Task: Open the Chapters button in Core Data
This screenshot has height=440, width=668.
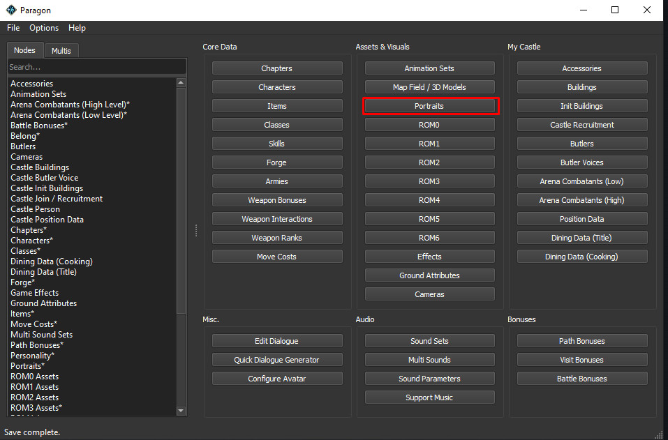Action: point(277,68)
